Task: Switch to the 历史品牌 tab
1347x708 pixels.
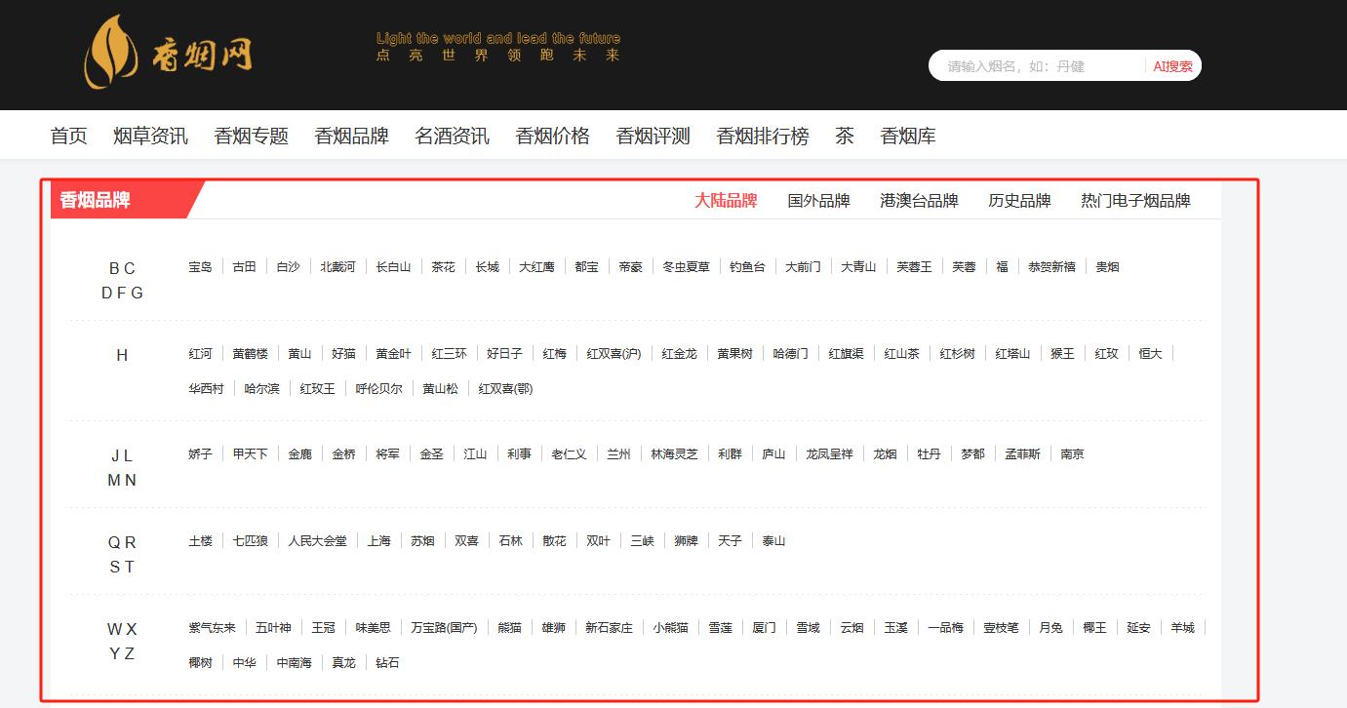Action: [1019, 200]
